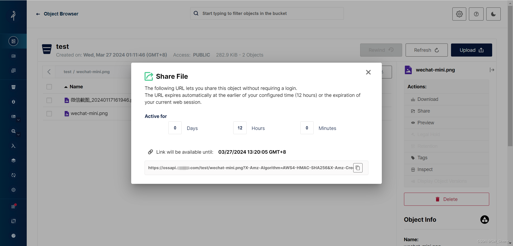Open Documentation sidebar icon
Image resolution: width=513 pixels, height=246 pixels.
tap(13, 70)
